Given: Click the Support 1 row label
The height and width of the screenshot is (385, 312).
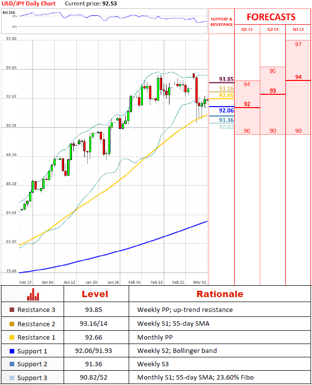Looking at the screenshot, I should (x=32, y=351).
